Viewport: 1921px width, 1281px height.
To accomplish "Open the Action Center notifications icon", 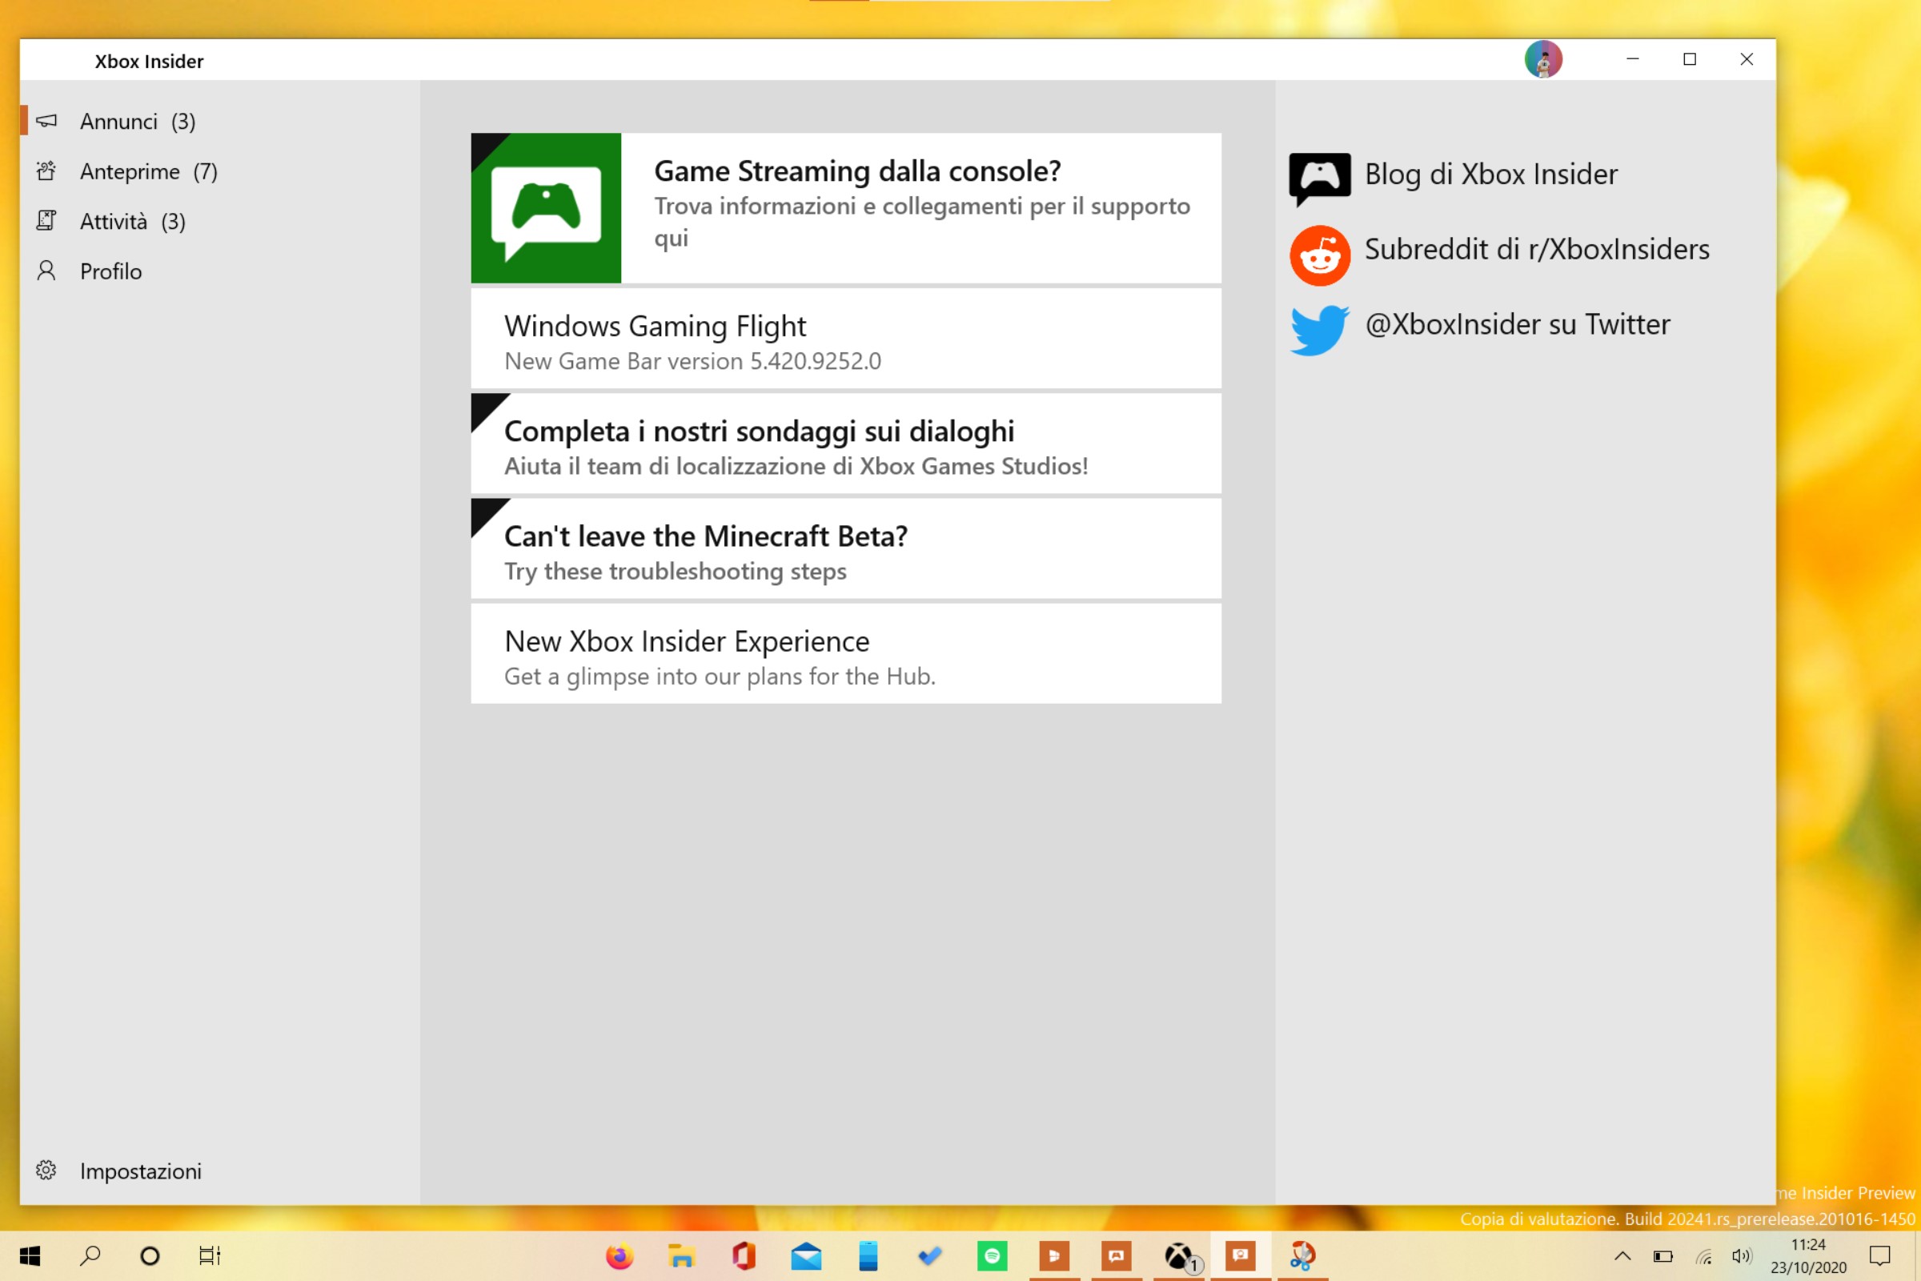I will [1880, 1255].
